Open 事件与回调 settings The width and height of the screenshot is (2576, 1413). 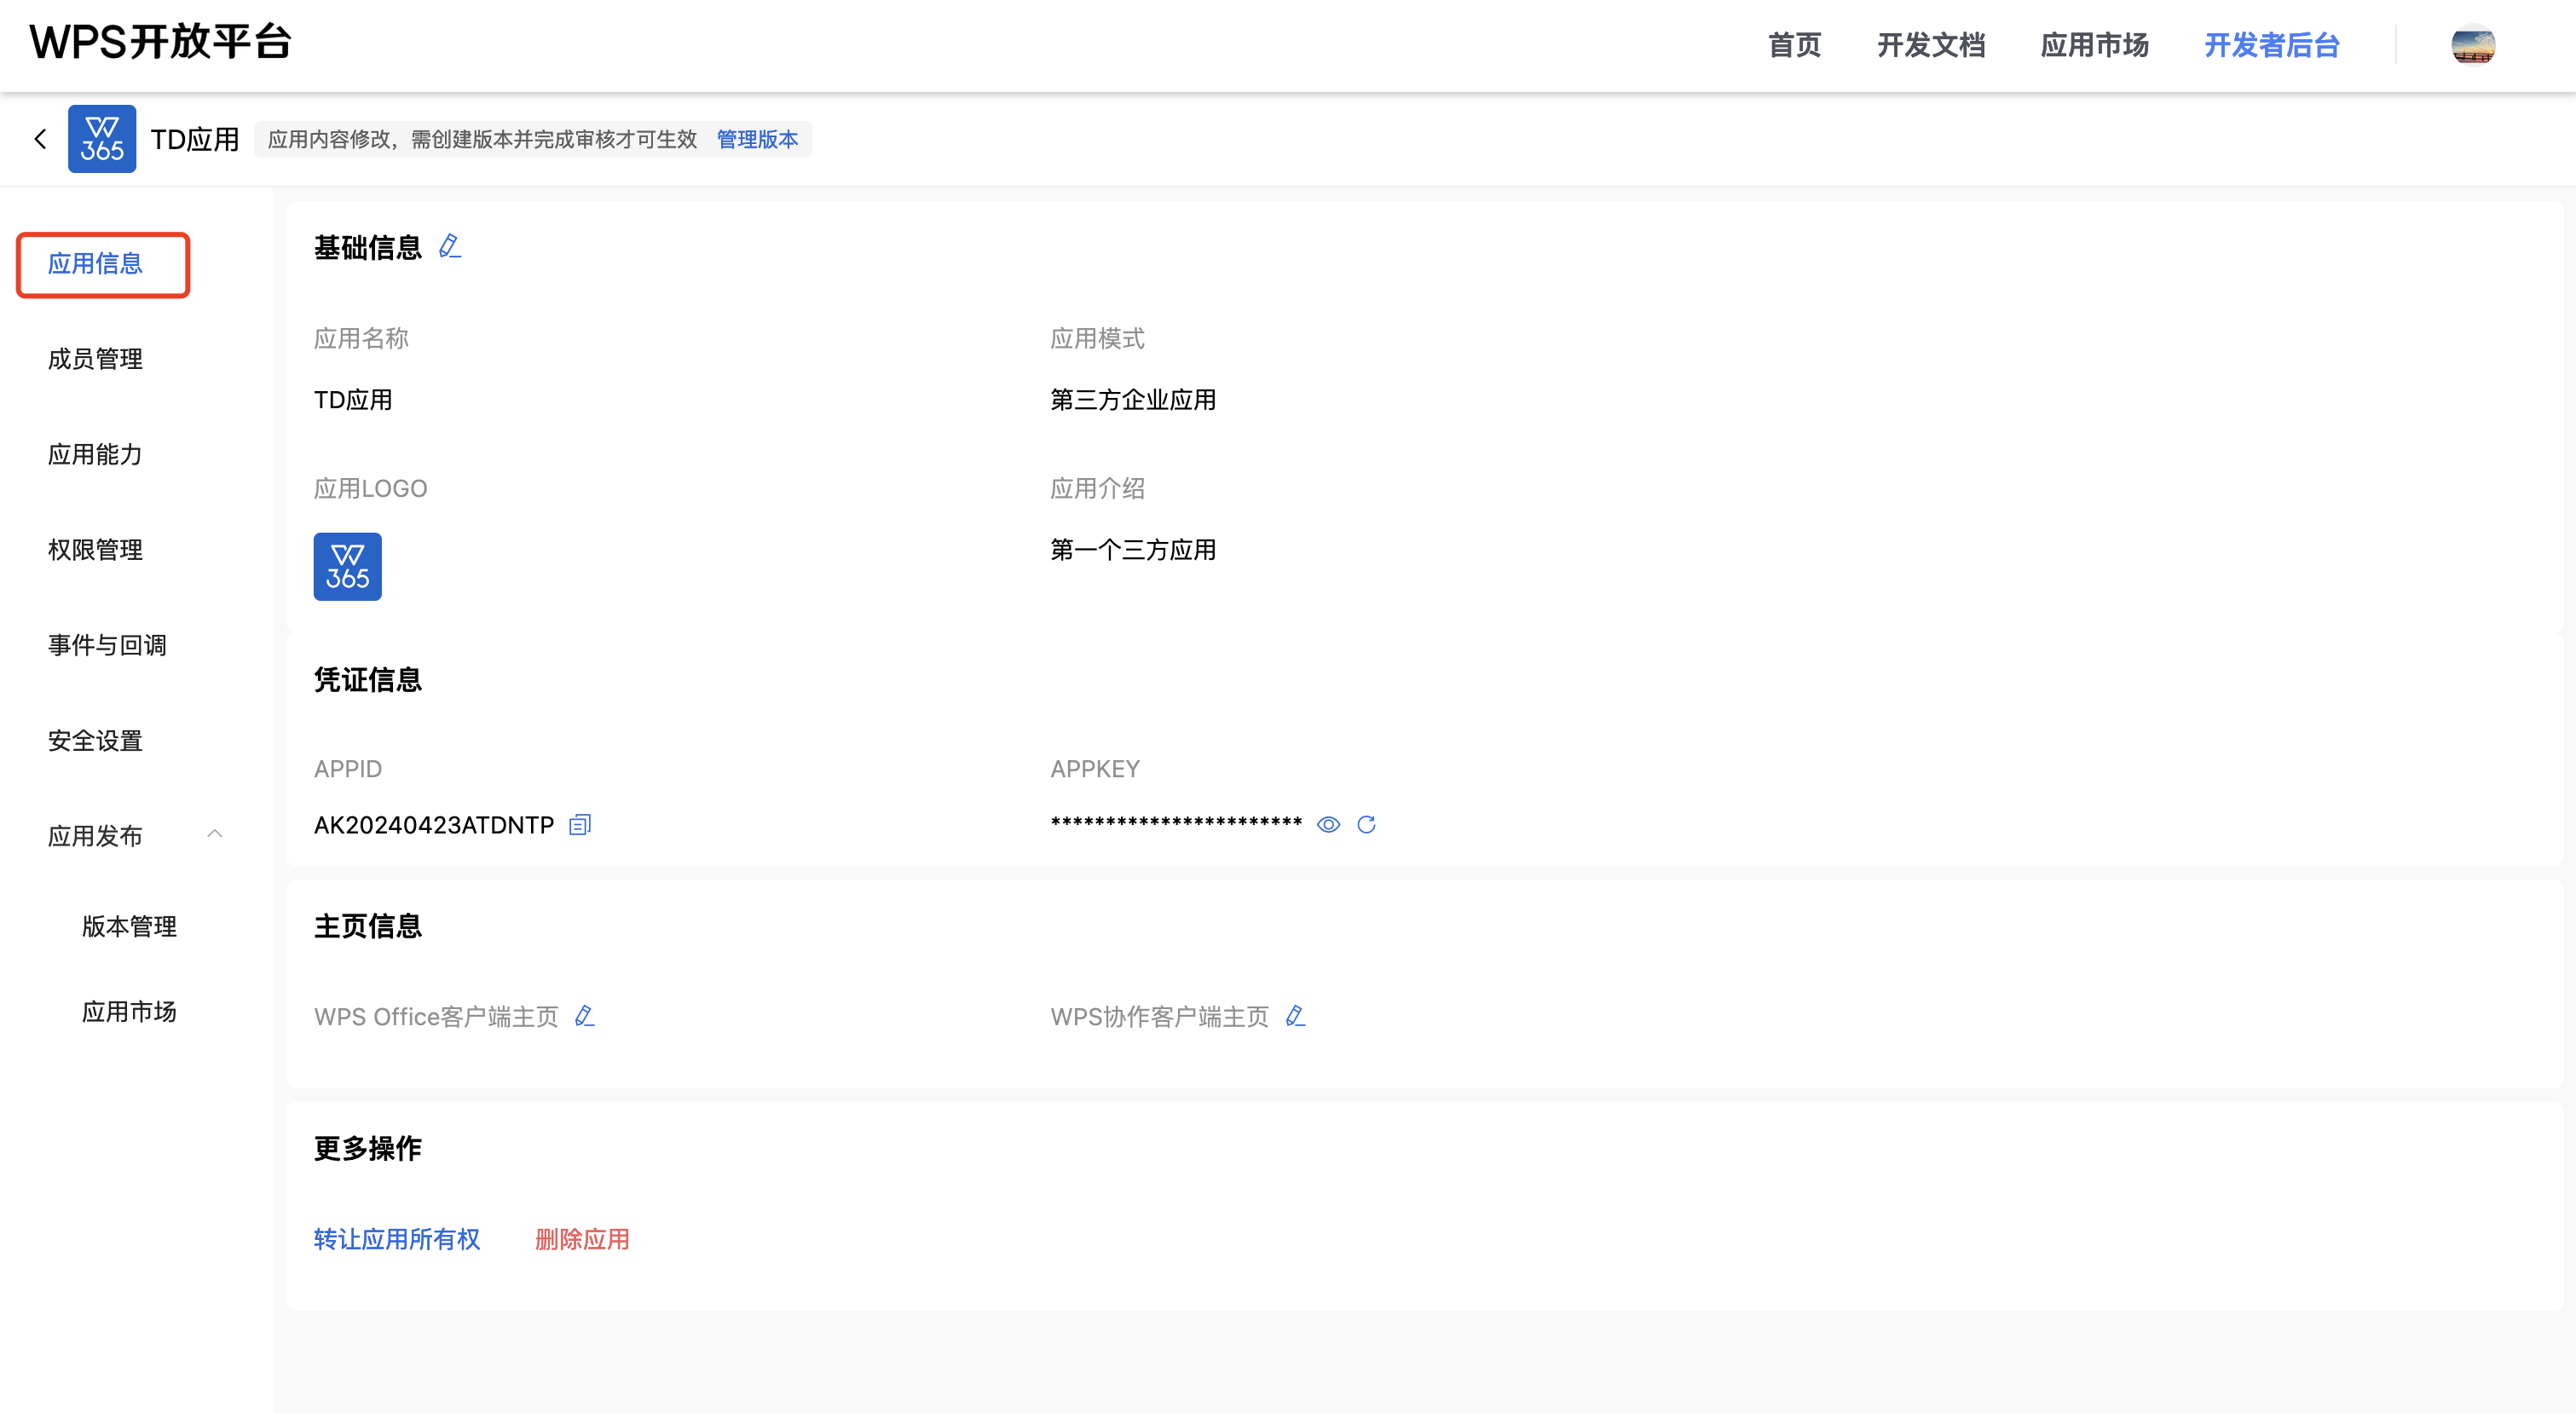pyautogui.click(x=107, y=645)
